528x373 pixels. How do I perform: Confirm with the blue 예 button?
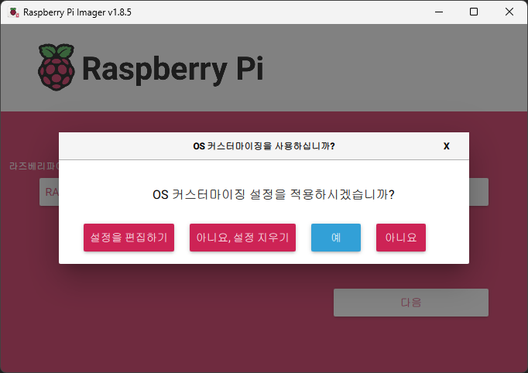pyautogui.click(x=336, y=238)
